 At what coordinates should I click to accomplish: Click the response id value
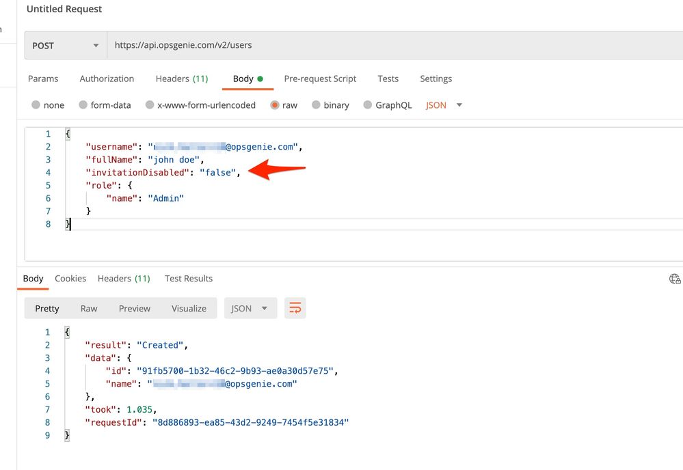(x=235, y=371)
